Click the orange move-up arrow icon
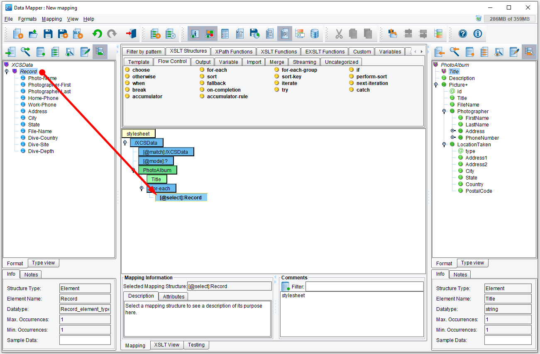This screenshot has height=354, width=540. [393, 34]
